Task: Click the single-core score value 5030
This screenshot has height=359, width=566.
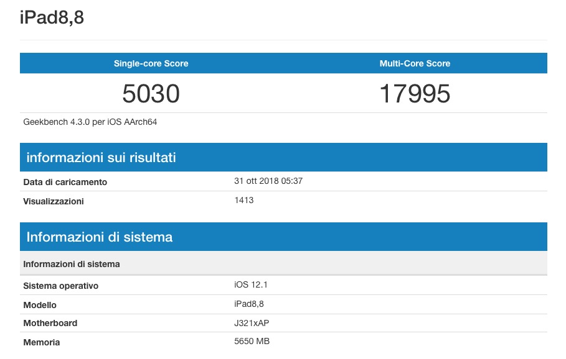Action: click(151, 94)
